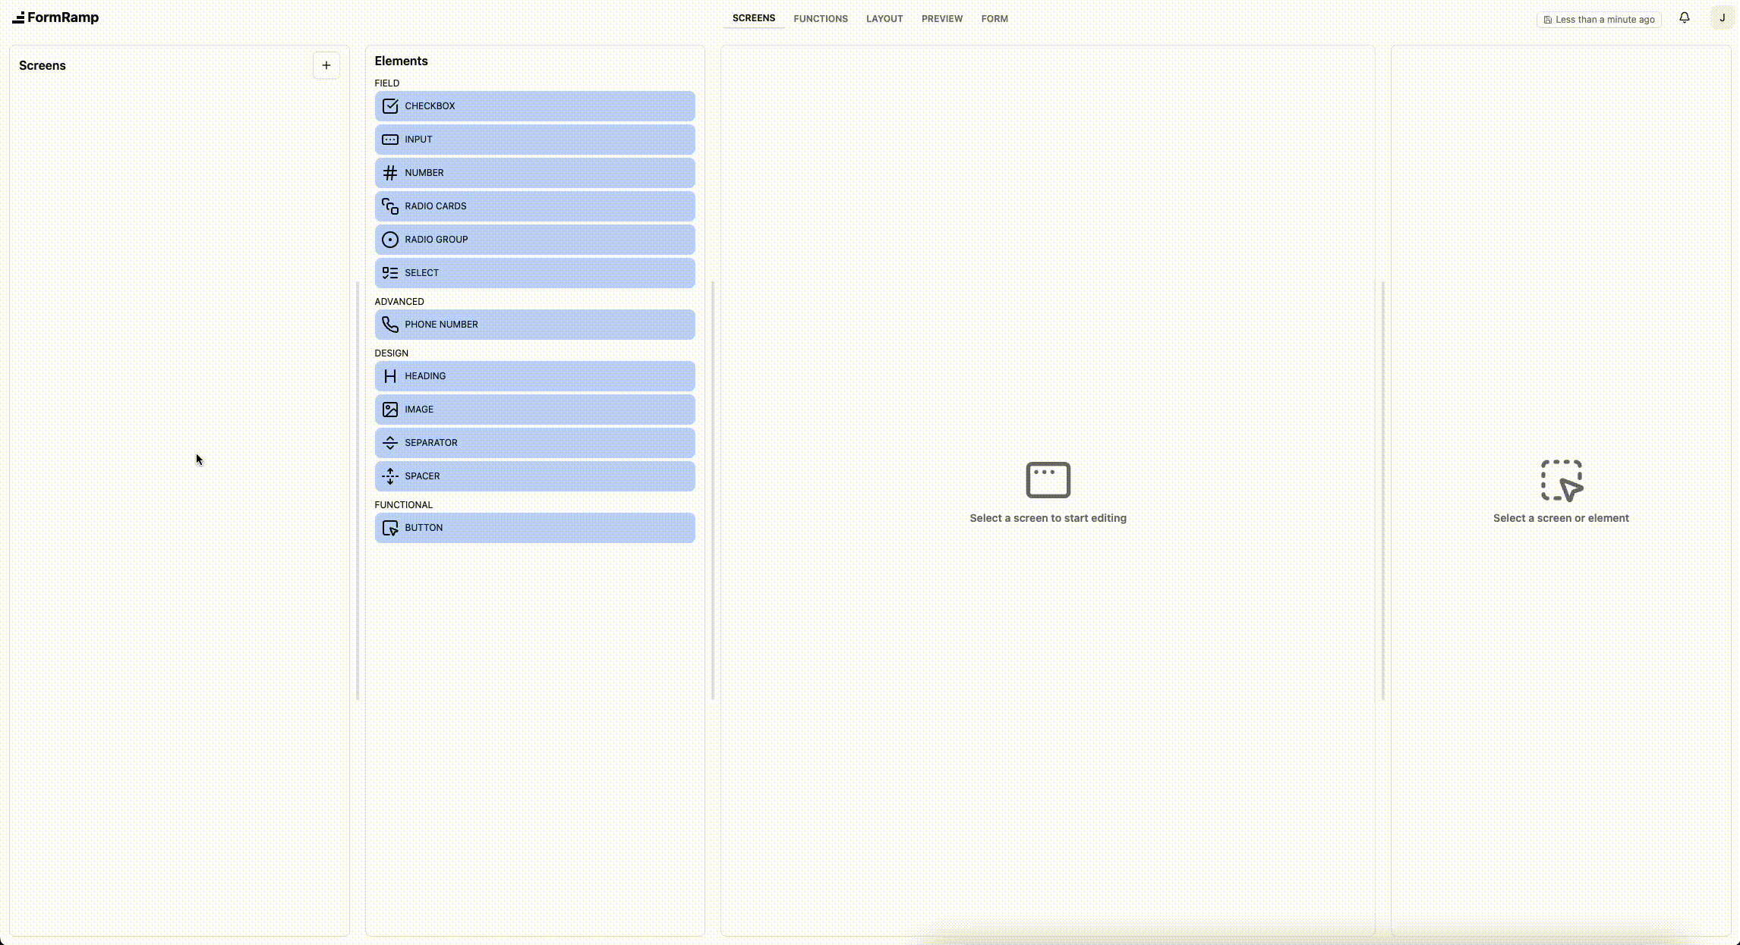1740x945 pixels.
Task: Select the Radio Group element
Action: (x=534, y=239)
